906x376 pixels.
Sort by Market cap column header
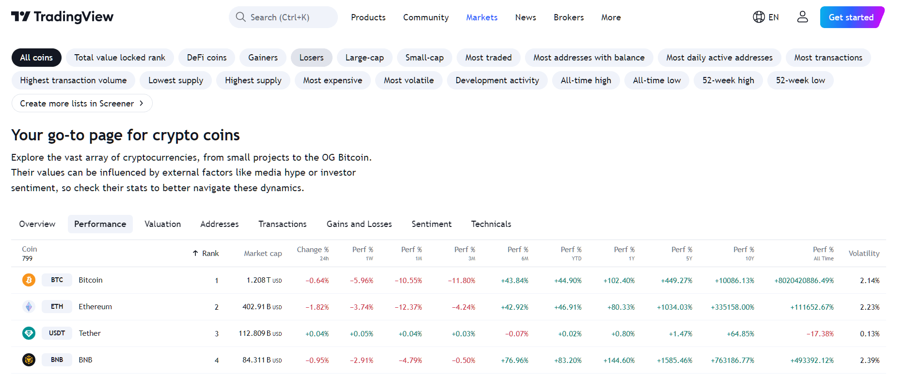pyautogui.click(x=263, y=253)
